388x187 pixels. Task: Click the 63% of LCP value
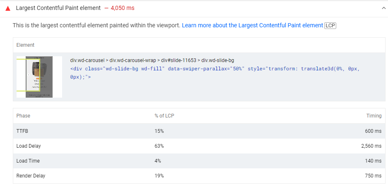coord(159,146)
